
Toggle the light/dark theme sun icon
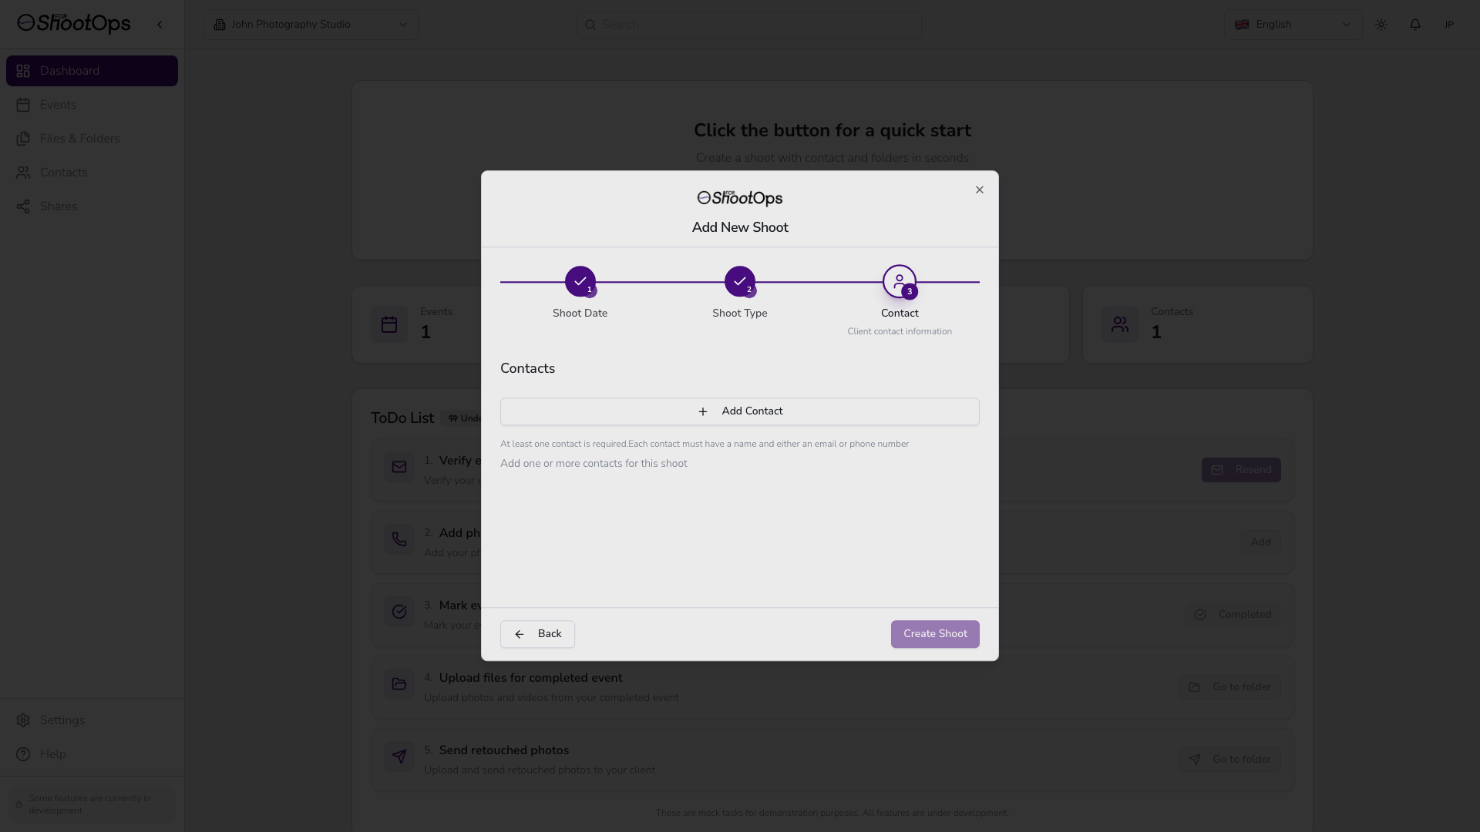pos(1381,25)
